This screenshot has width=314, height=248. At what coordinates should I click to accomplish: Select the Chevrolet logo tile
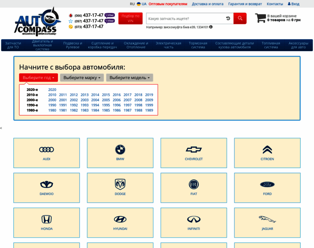(x=194, y=153)
